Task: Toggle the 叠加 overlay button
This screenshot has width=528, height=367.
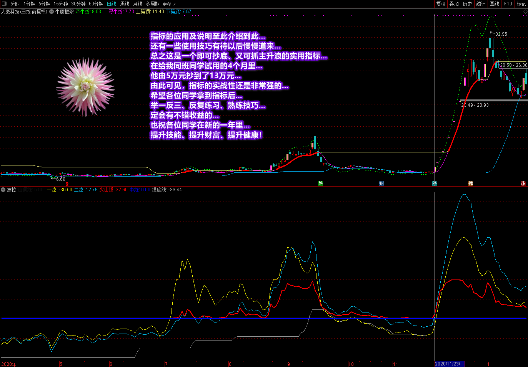Action: tap(454, 4)
